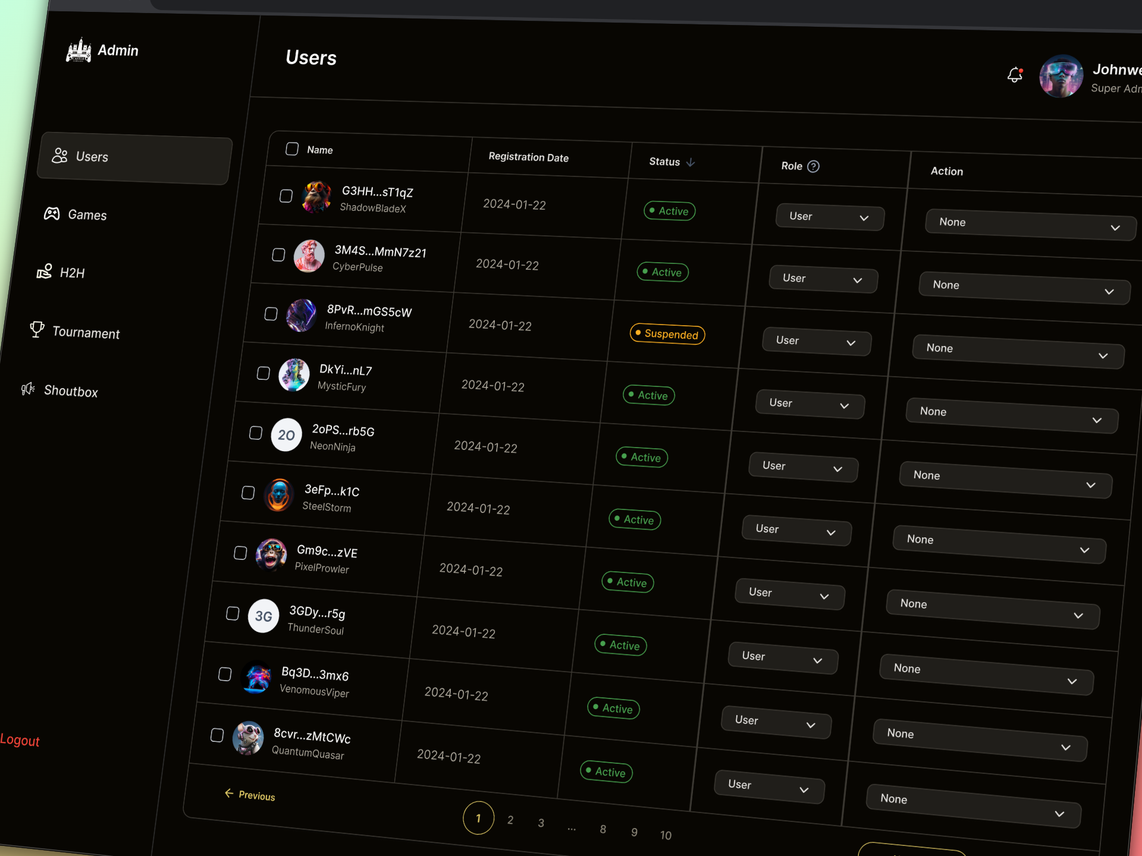The height and width of the screenshot is (856, 1142).
Task: Click the Tournament trophy icon
Action: point(37,329)
